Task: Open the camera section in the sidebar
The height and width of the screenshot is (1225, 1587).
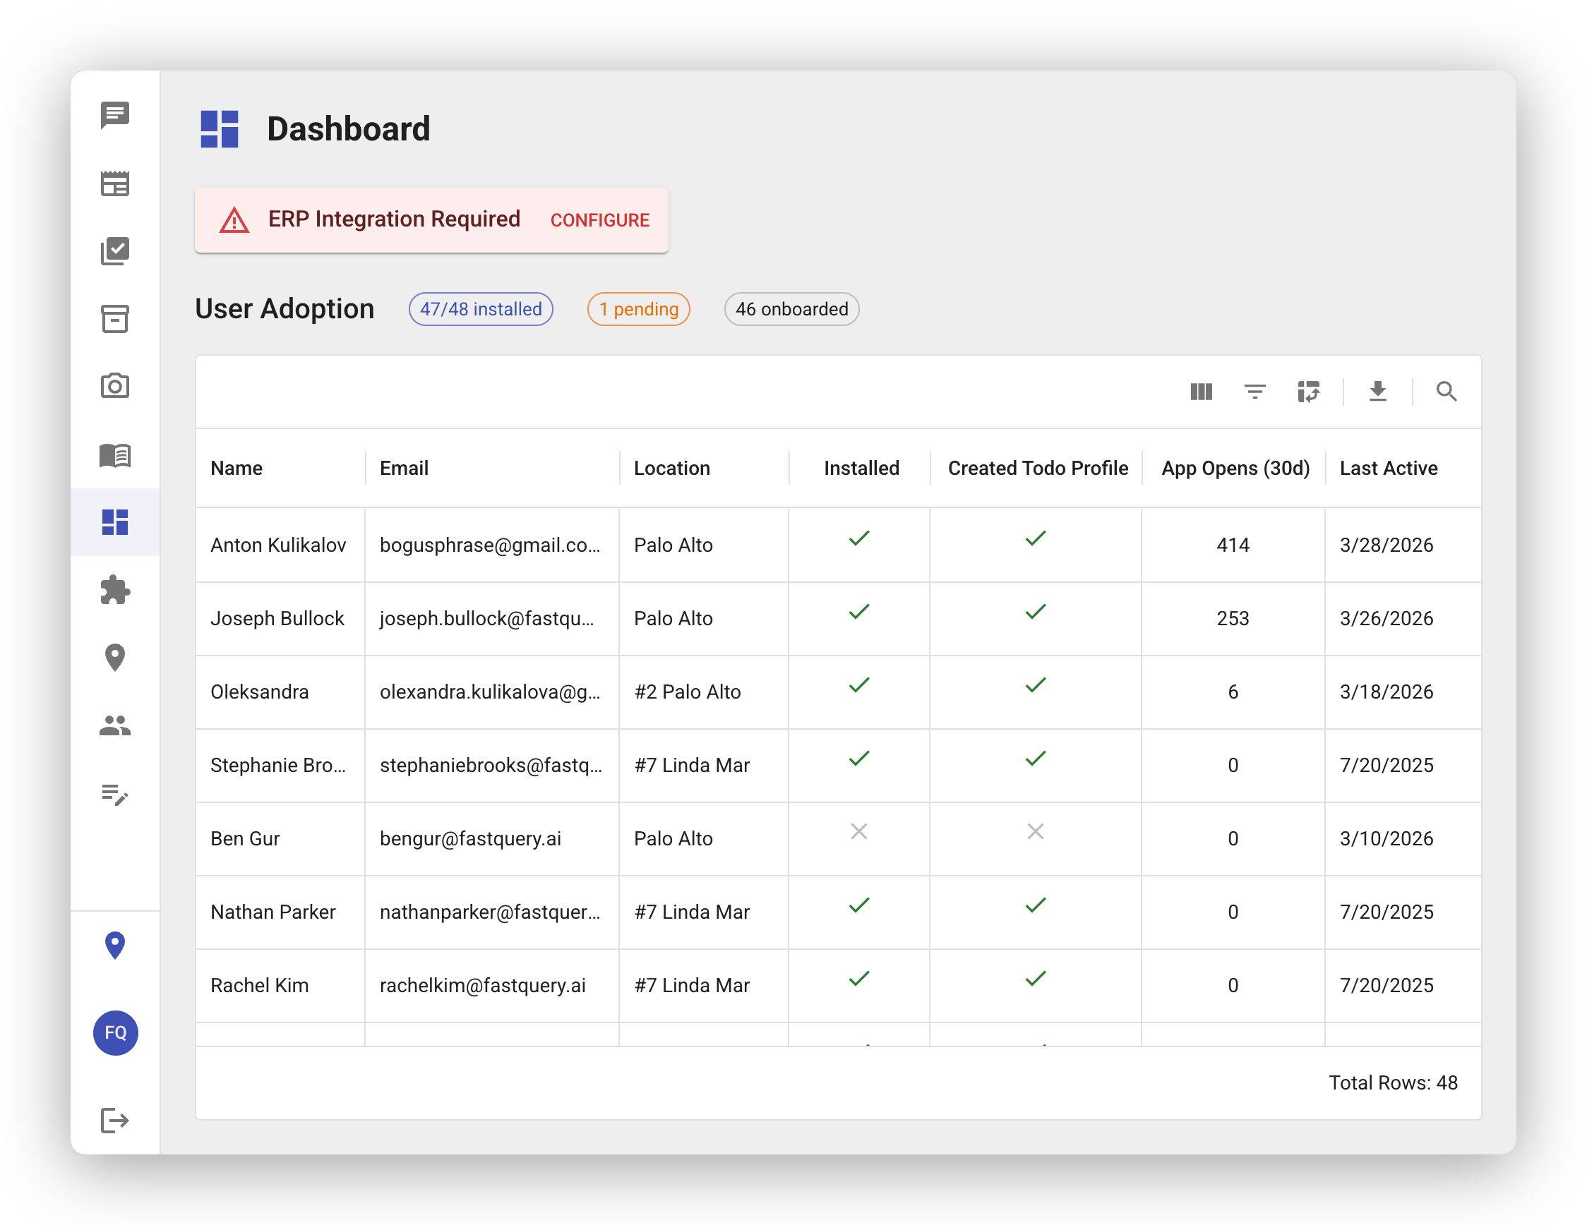Action: coord(115,386)
